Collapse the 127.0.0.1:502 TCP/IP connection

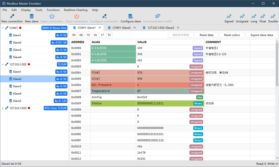tap(3, 64)
